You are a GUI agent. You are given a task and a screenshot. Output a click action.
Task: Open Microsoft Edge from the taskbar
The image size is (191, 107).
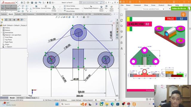click(112, 104)
